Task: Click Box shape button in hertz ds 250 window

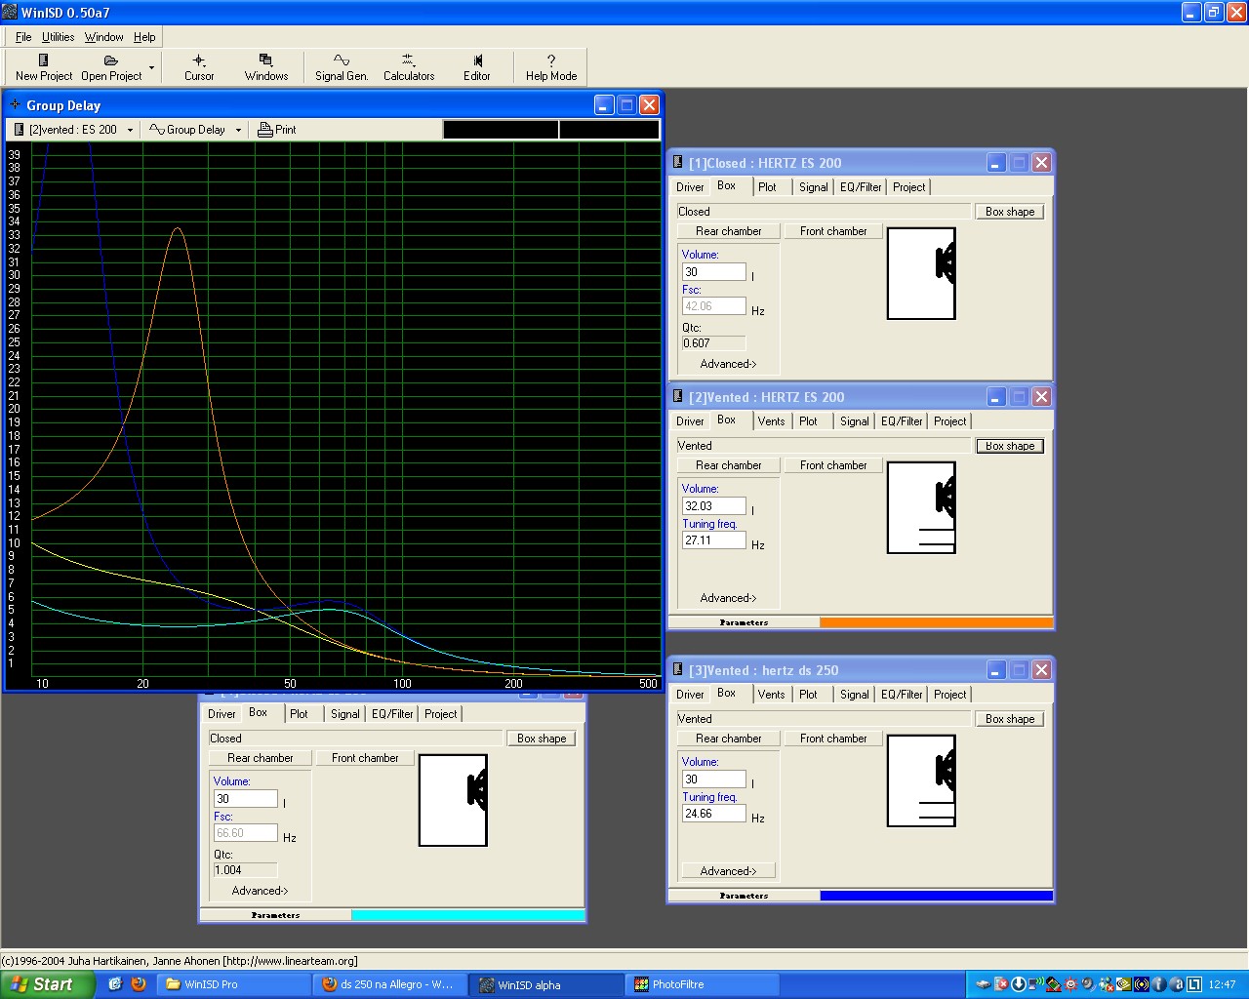Action: (1009, 719)
